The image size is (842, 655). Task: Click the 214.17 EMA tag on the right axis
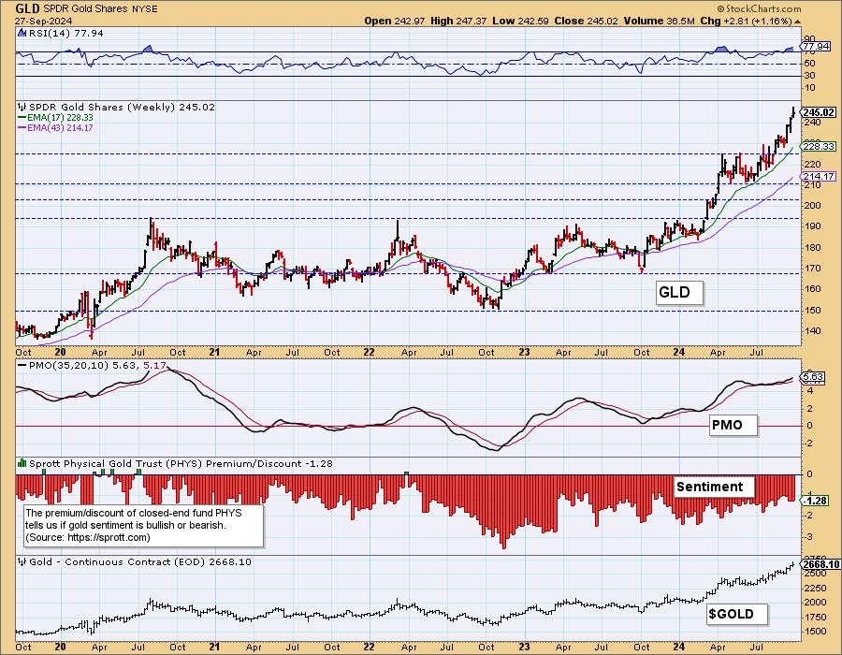819,176
